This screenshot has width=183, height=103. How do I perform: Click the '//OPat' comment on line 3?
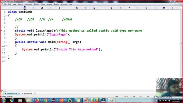click(67, 19)
